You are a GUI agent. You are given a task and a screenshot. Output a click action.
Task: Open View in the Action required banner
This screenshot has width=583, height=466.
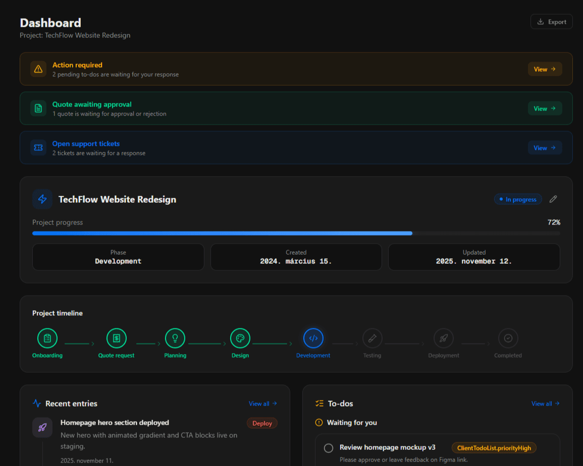click(545, 69)
